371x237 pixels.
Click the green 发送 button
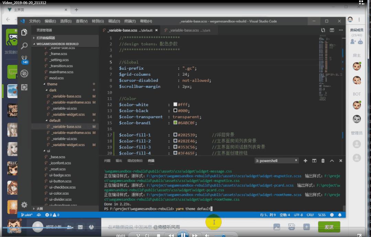coord(329,227)
